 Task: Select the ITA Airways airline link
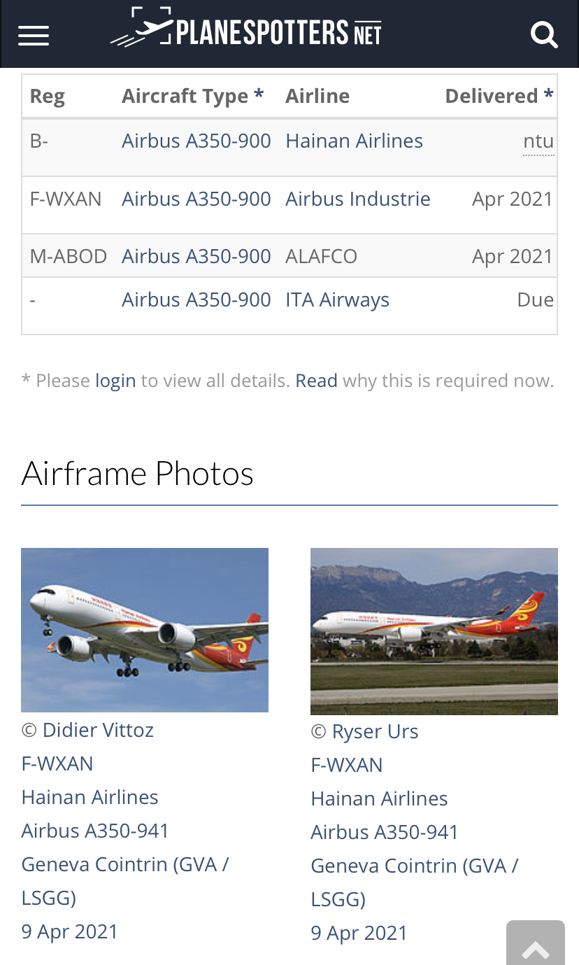tap(337, 300)
